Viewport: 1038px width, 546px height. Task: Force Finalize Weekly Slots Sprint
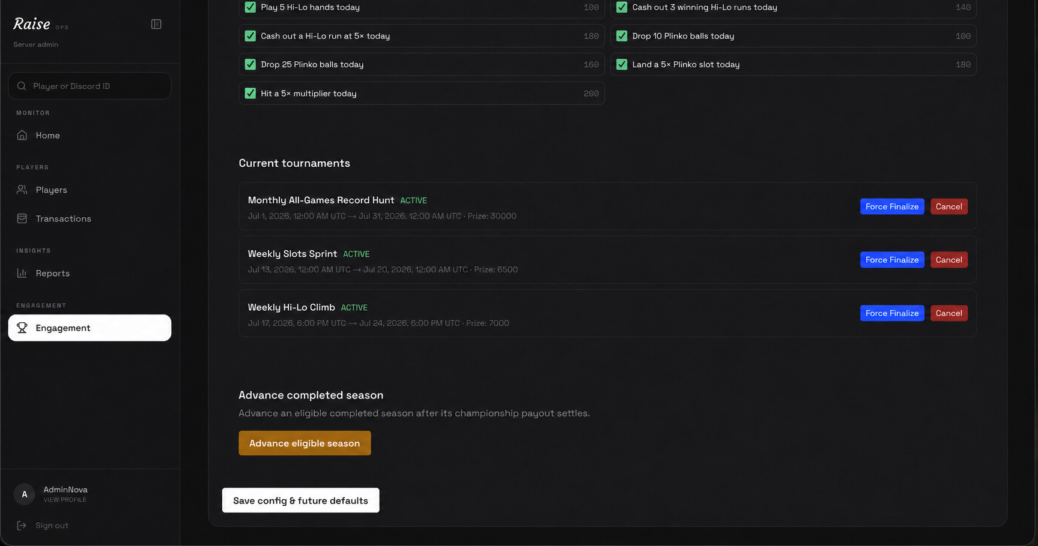coord(892,260)
